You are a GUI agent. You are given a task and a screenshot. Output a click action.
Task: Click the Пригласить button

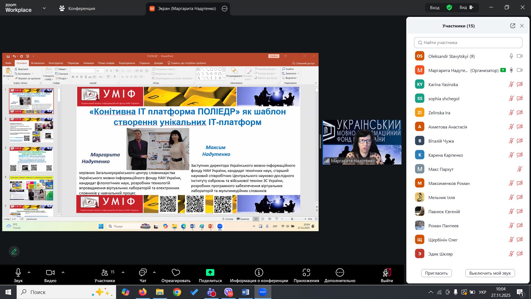coord(436,273)
